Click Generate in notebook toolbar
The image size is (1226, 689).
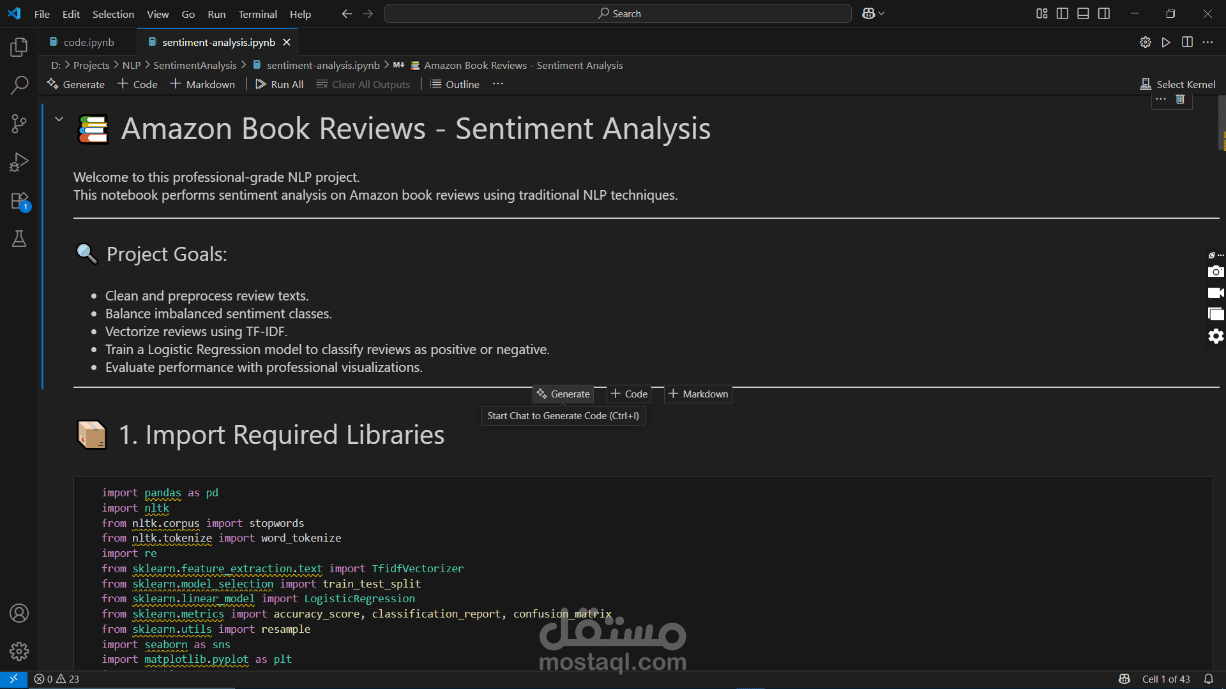click(76, 84)
